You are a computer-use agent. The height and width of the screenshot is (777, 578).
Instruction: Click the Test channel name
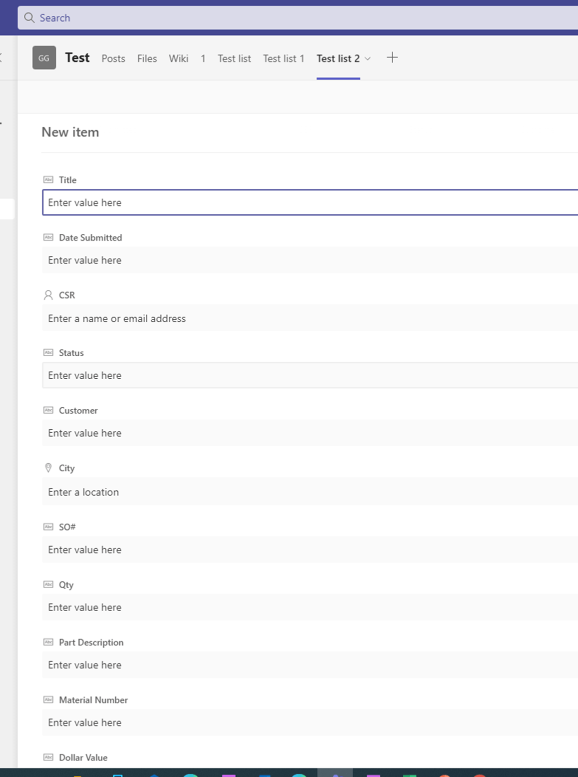point(77,57)
